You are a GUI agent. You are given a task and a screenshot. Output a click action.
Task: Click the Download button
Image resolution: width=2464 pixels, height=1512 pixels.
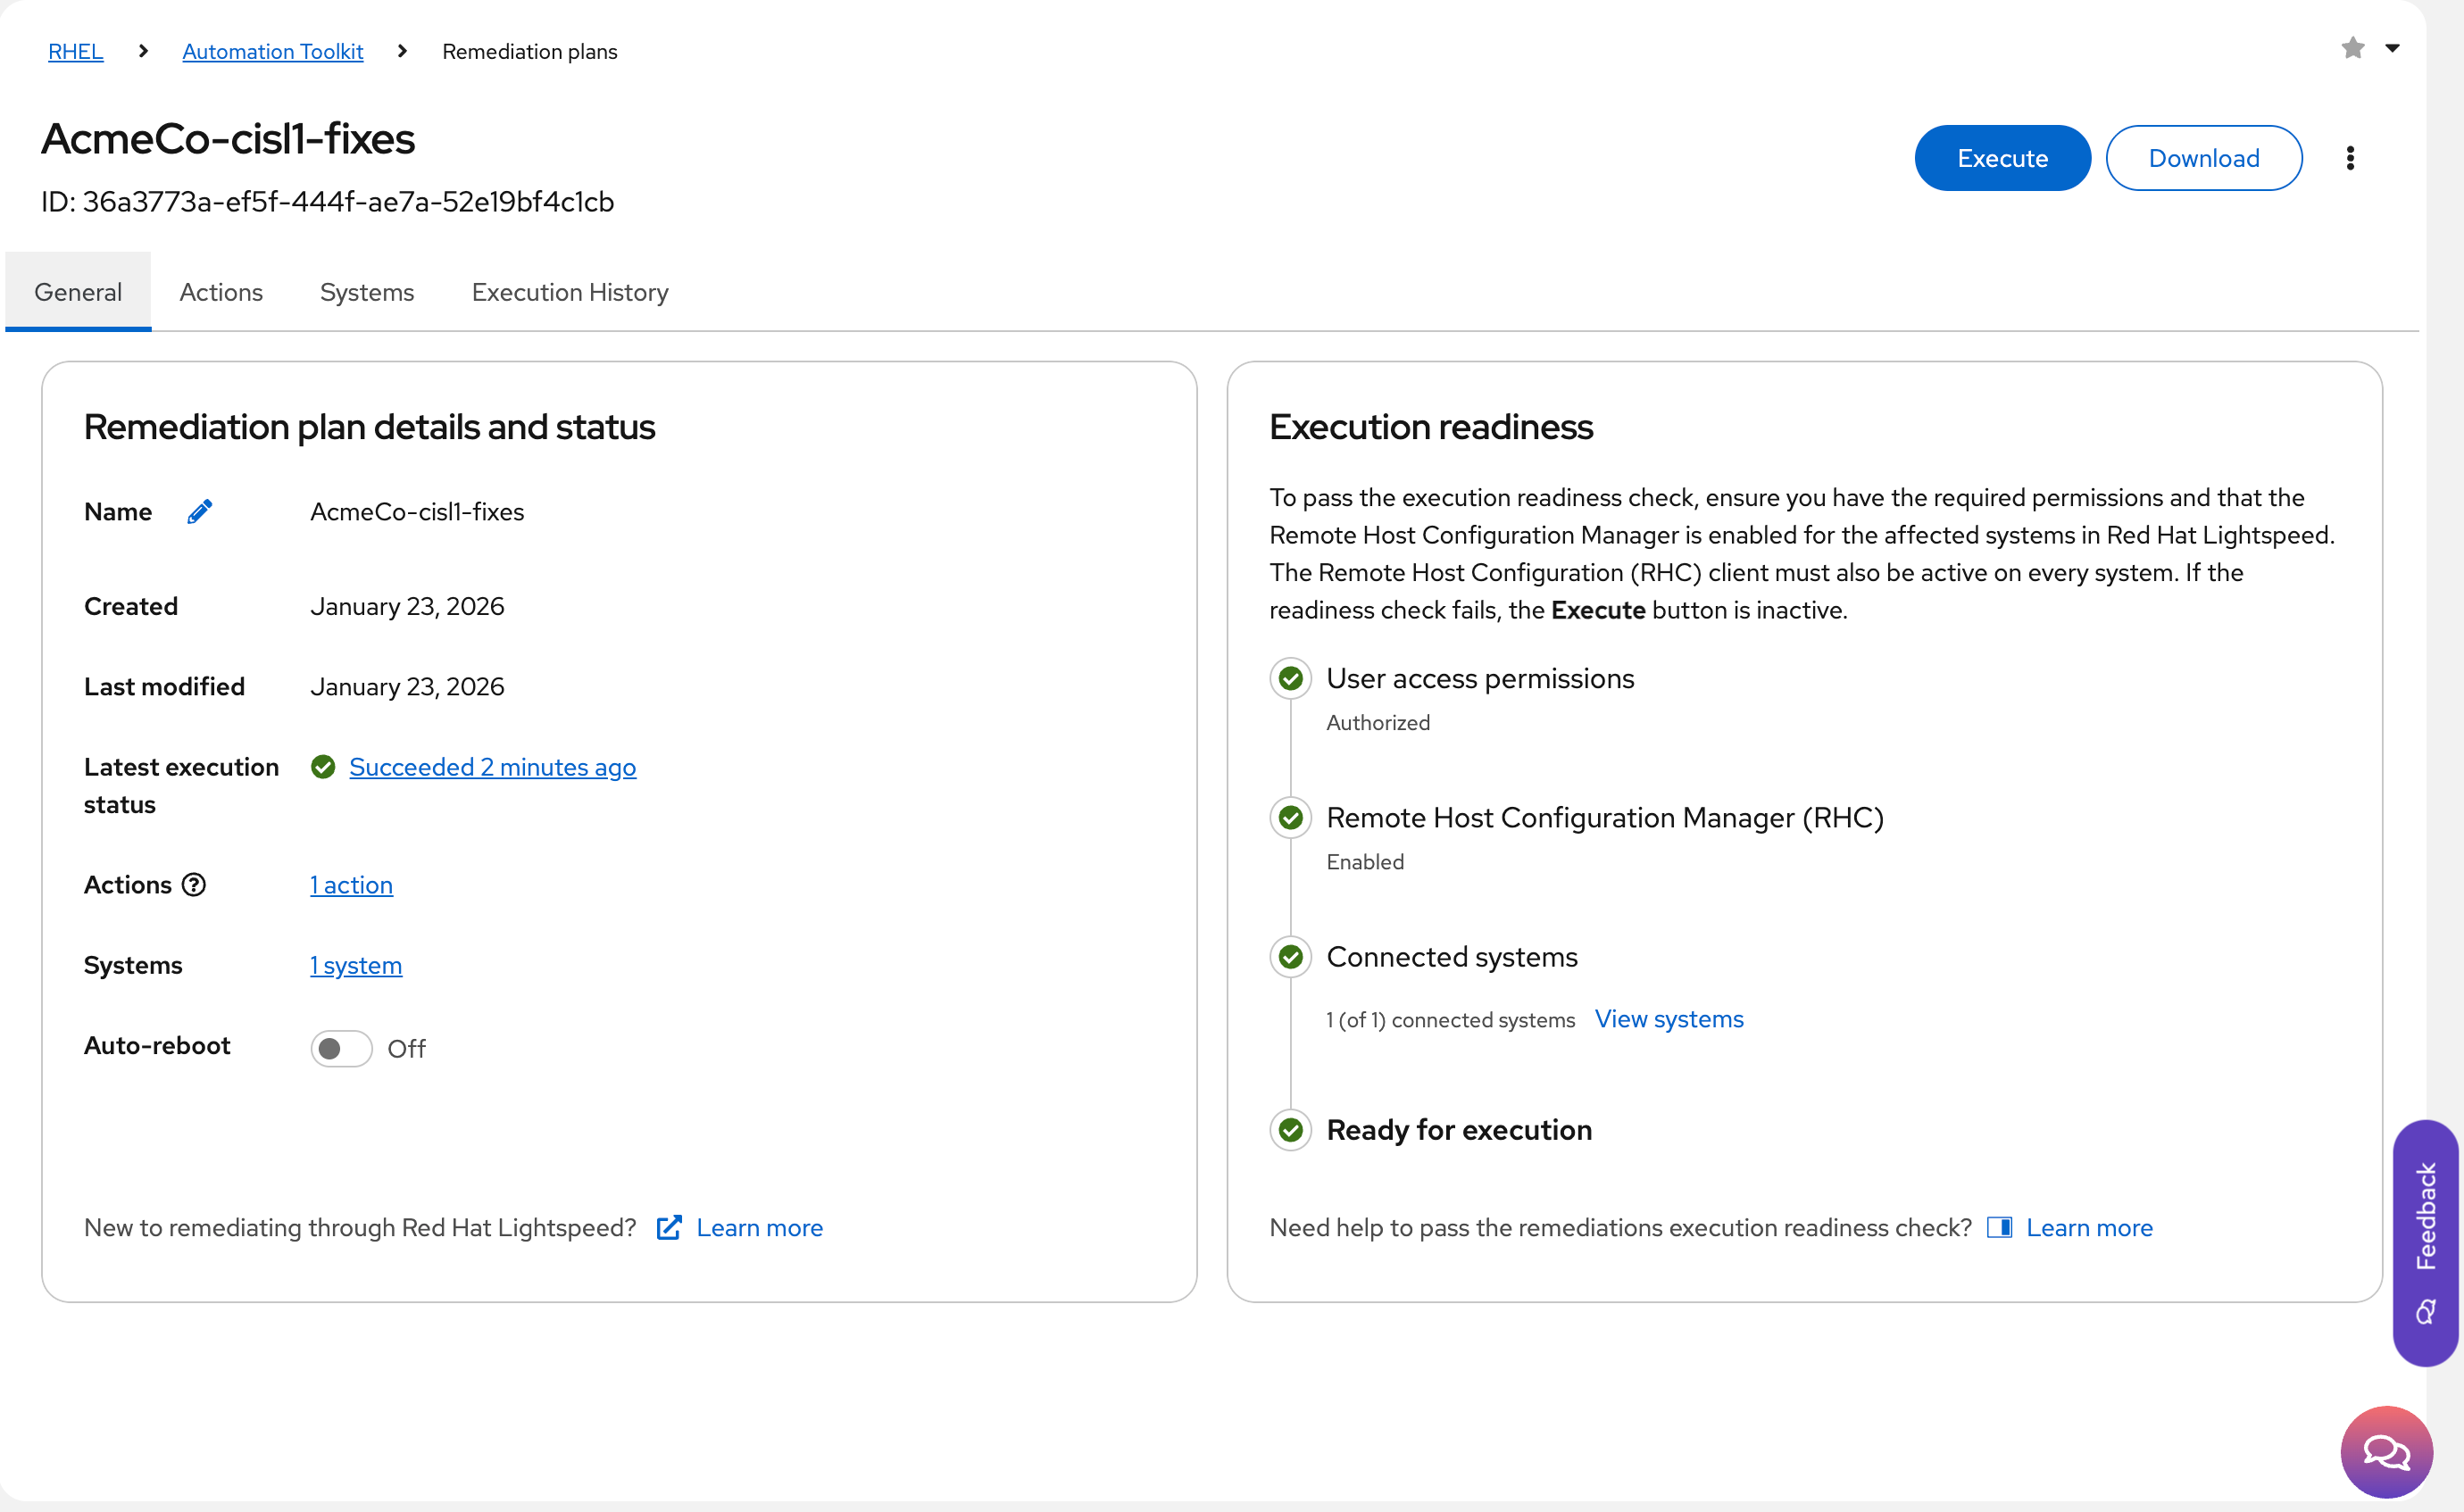click(x=2203, y=158)
